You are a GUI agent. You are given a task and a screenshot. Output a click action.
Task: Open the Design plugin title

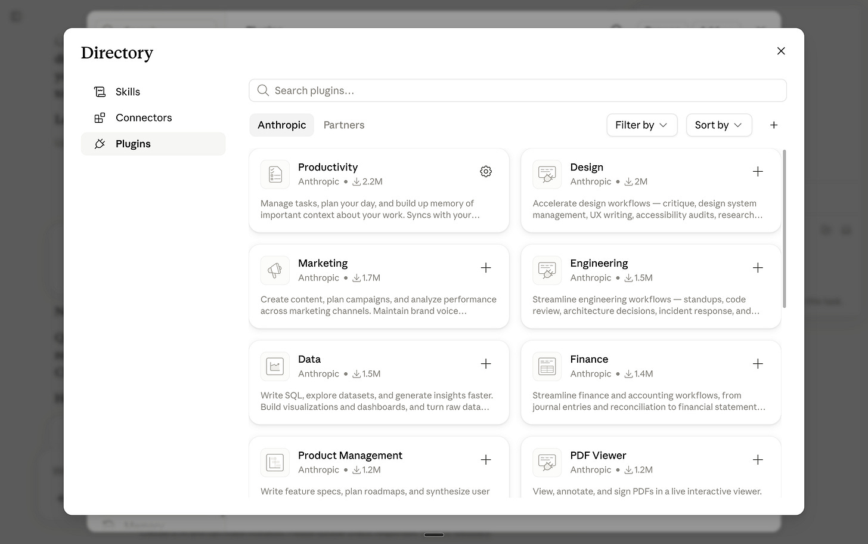[587, 168]
